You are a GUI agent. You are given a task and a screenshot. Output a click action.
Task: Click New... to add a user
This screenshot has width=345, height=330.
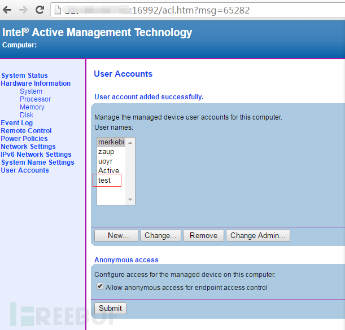116,235
